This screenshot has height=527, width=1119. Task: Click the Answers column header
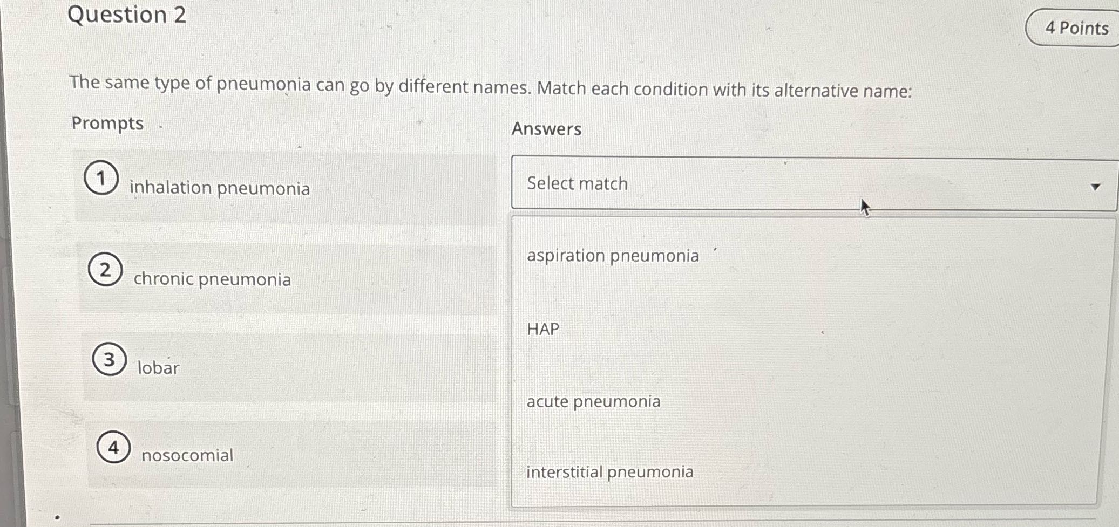pos(546,129)
